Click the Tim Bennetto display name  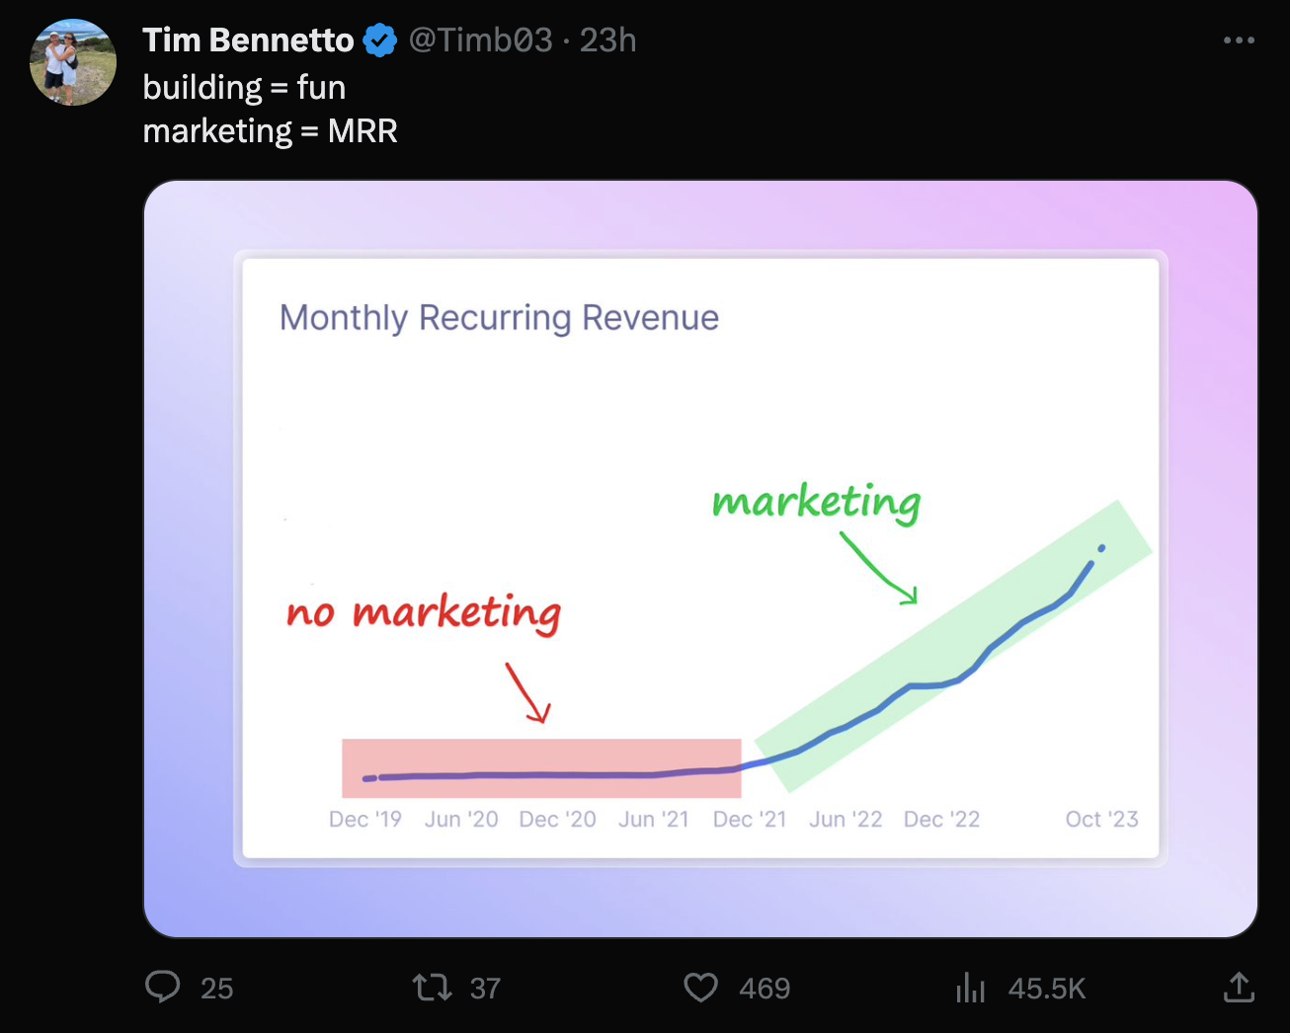[x=248, y=40]
